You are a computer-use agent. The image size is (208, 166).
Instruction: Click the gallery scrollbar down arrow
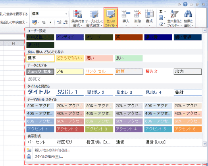tap(205, 144)
